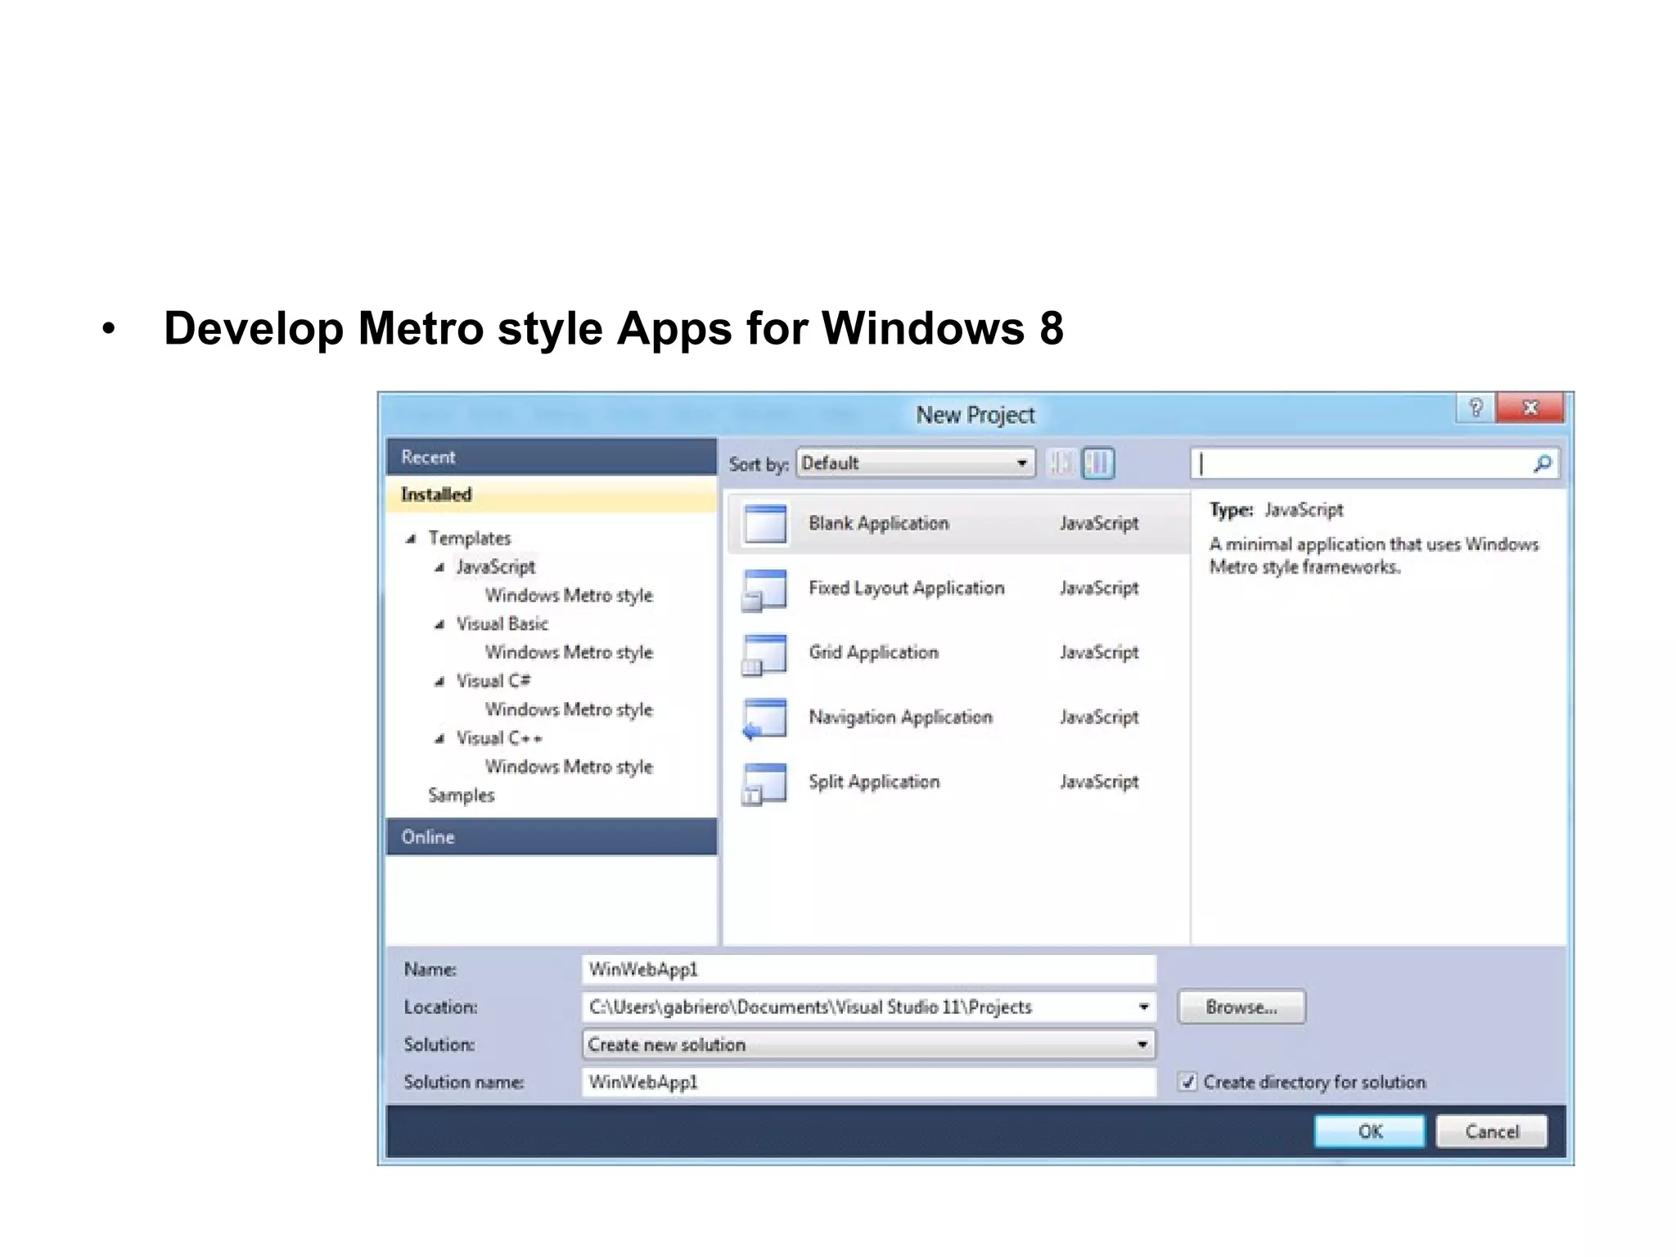Select Windows Metro style under JavaScript

pyautogui.click(x=569, y=595)
